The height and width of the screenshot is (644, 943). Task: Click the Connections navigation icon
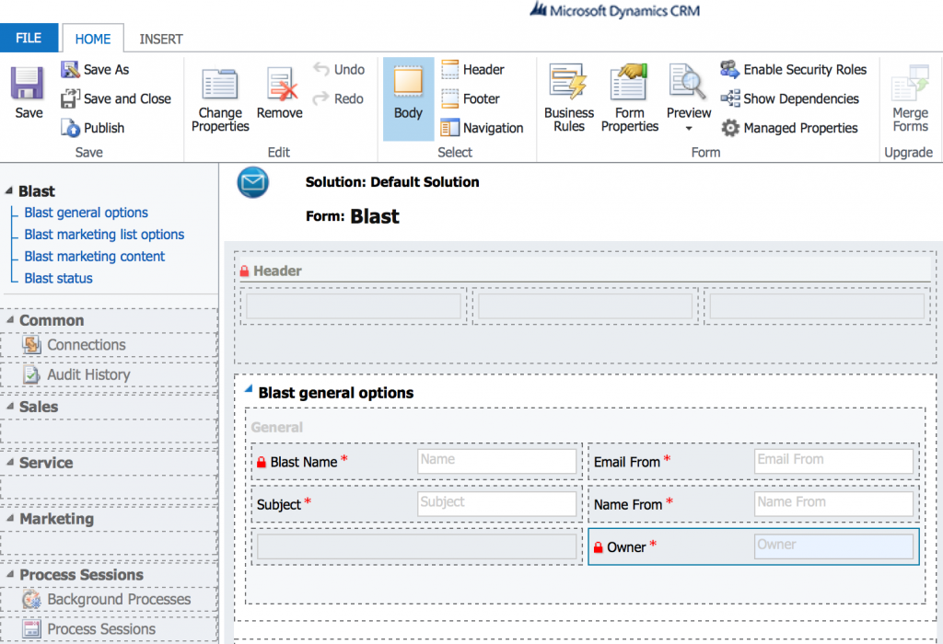point(32,345)
